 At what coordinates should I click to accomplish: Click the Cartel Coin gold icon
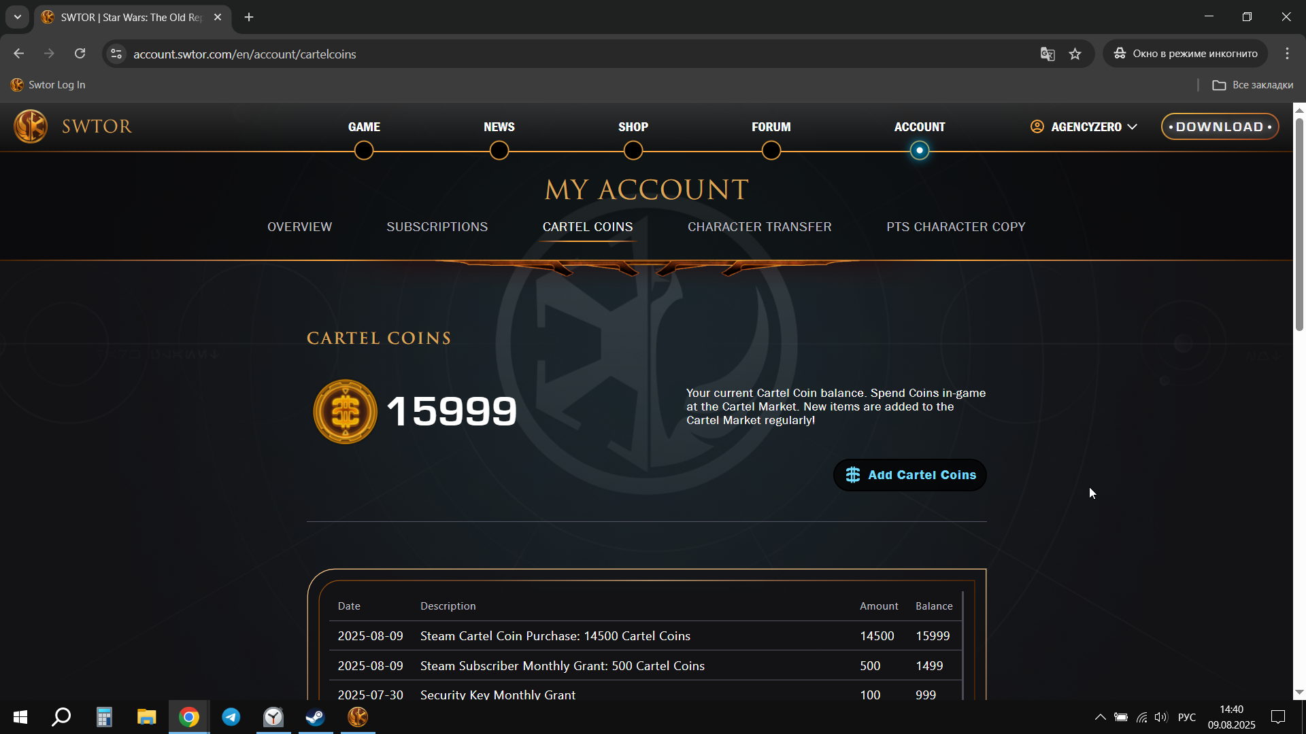point(345,412)
